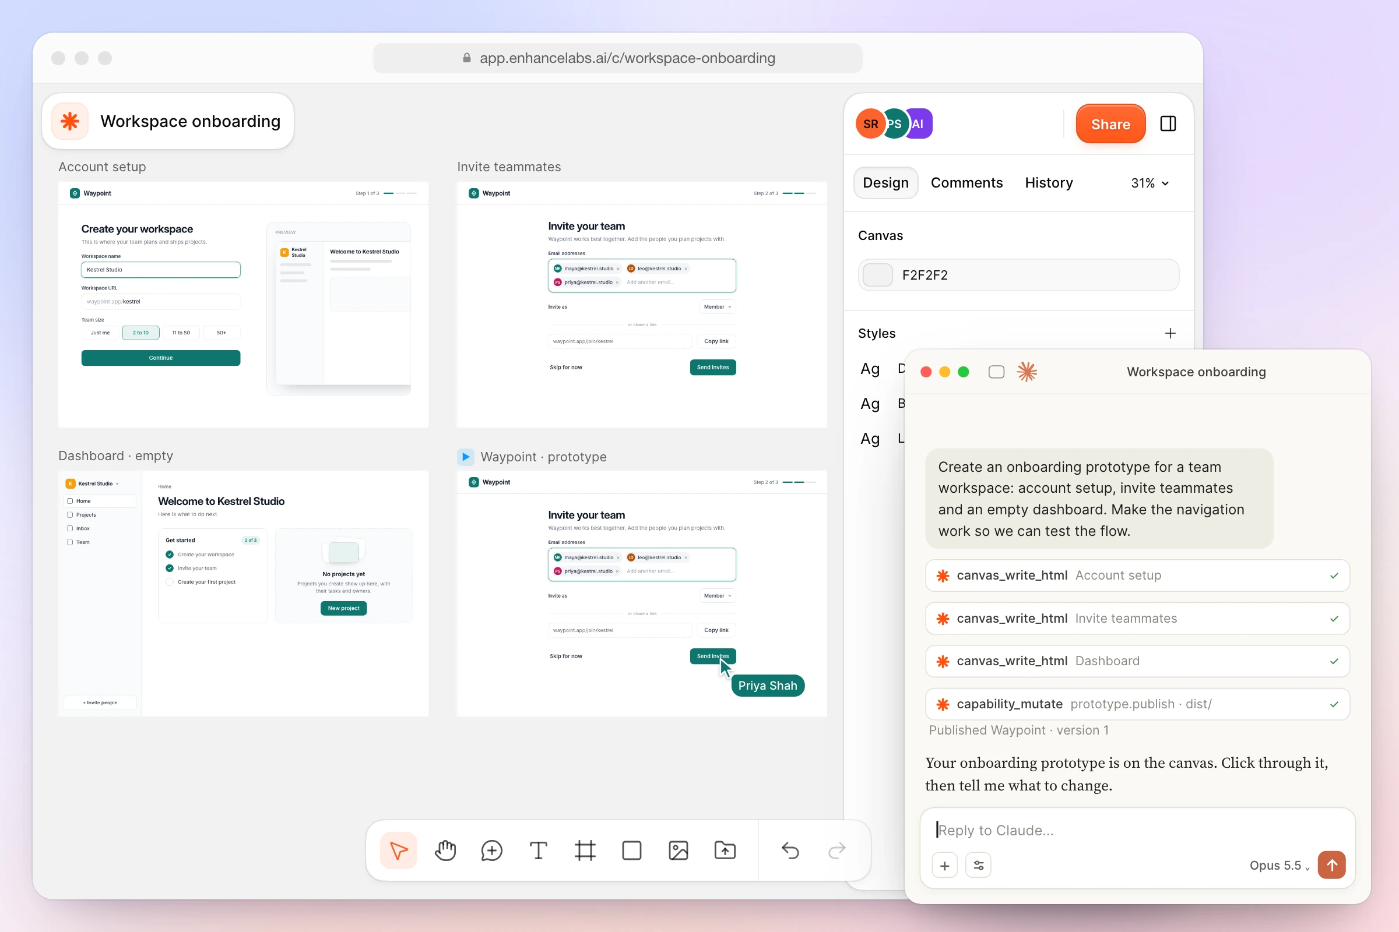Viewport: 1399px width, 932px height.
Task: Click the SR collaborator avatar
Action: (870, 123)
